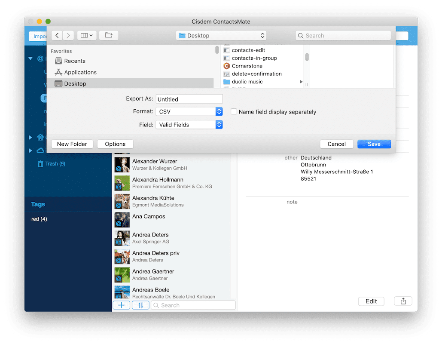Select contact Andrea Deters priv
Screen dimensions: 442x344
172,256
